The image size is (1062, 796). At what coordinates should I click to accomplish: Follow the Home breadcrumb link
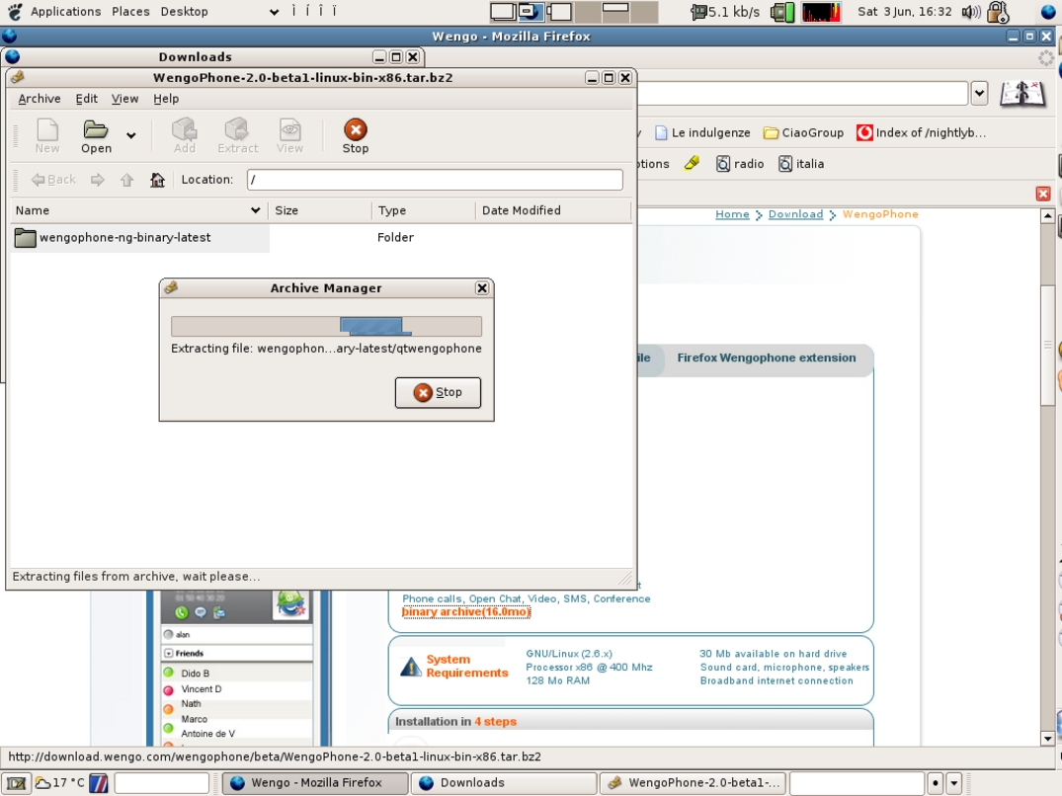click(x=732, y=214)
